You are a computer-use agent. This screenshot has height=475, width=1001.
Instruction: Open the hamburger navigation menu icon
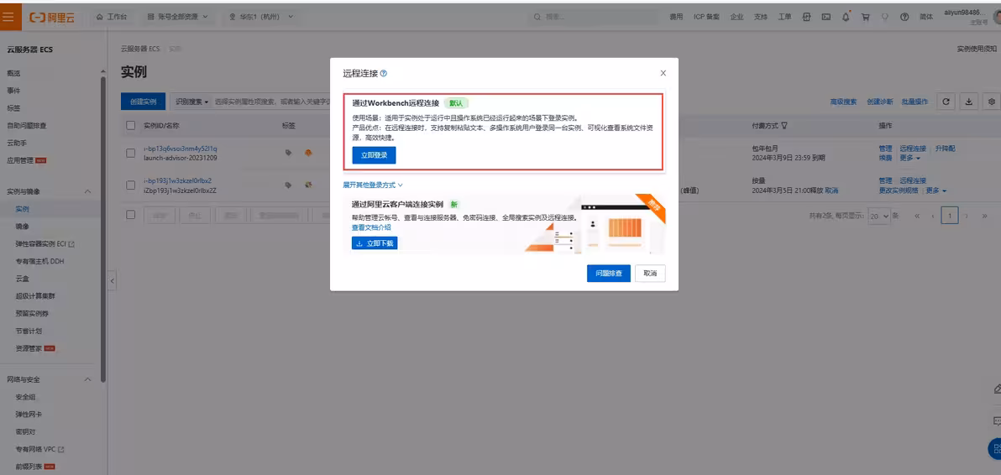pos(9,17)
